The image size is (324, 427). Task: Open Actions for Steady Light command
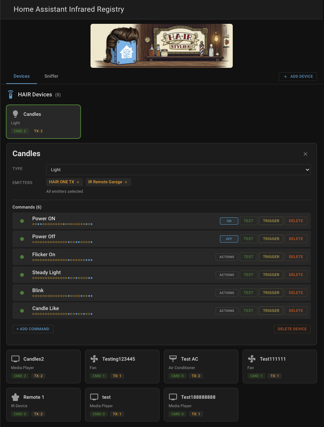[227, 275]
